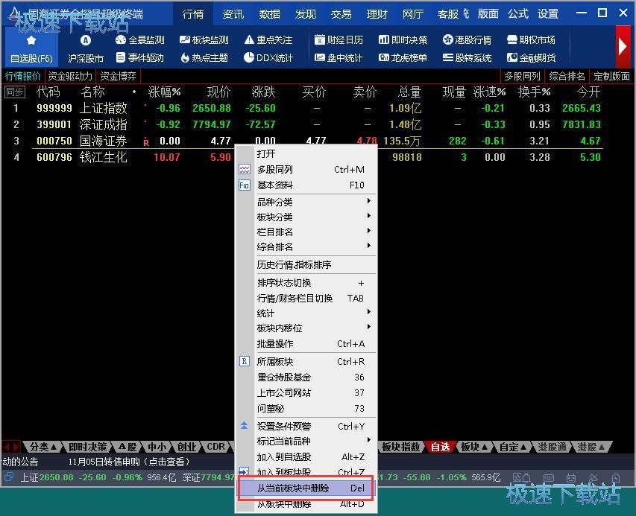The image size is (636, 516).
Task: Open 热点主题 flame icon
Action: point(185,58)
